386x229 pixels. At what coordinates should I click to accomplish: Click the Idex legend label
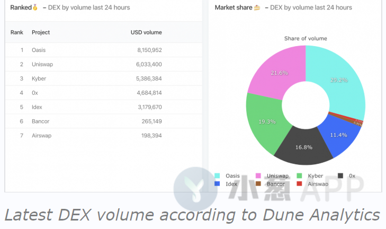(231, 184)
